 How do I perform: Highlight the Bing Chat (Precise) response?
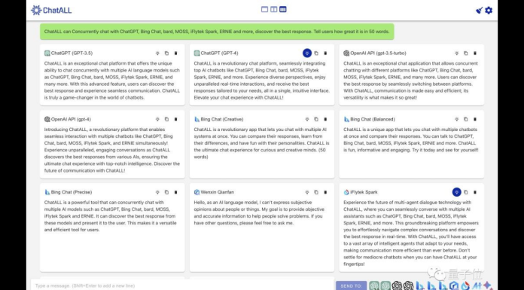coord(157,192)
